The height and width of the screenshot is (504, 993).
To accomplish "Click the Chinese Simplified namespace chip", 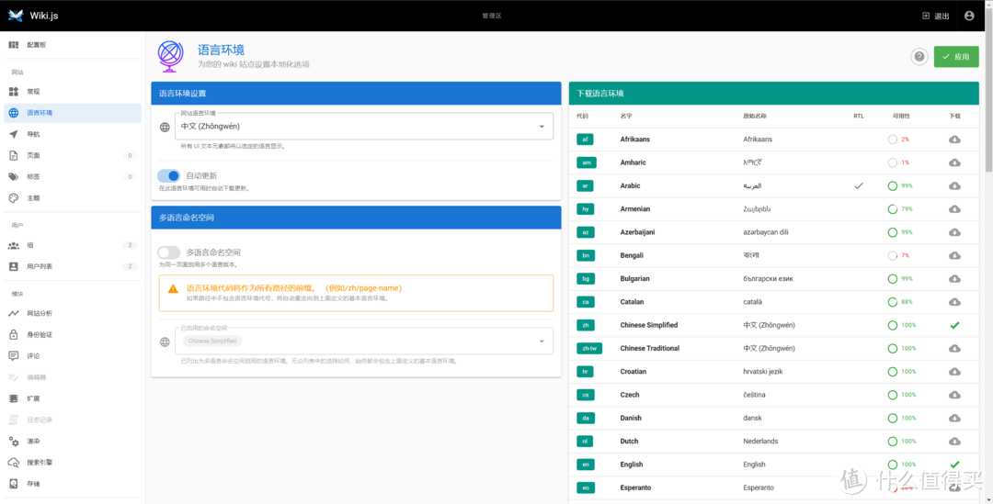I will [x=212, y=342].
